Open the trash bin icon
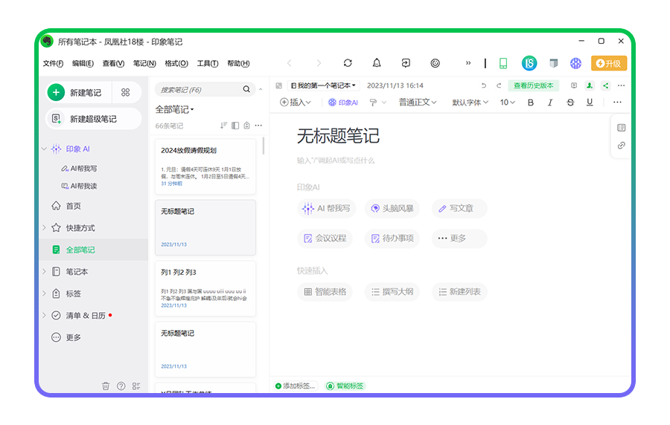The width and height of the screenshot is (670, 425). [x=106, y=386]
